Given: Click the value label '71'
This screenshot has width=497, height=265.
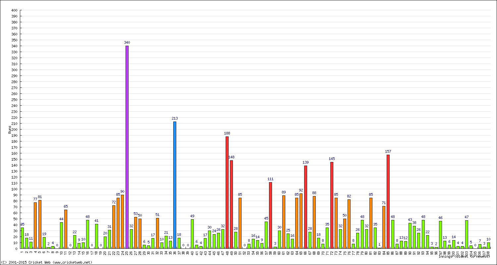Looking at the screenshot, I should click(x=384, y=203).
